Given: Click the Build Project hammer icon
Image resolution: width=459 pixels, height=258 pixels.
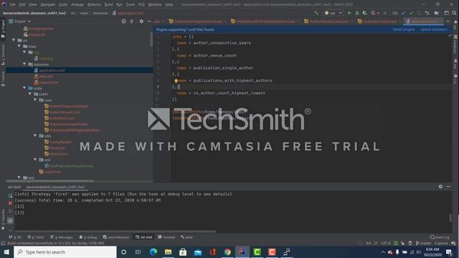Looking at the screenshot, I should [x=316, y=13].
